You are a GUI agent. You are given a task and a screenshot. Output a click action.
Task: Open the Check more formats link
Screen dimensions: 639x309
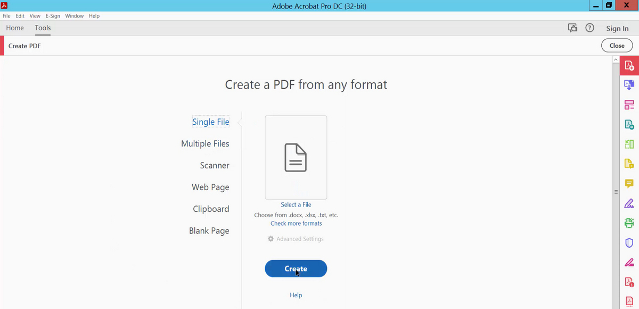point(296,223)
